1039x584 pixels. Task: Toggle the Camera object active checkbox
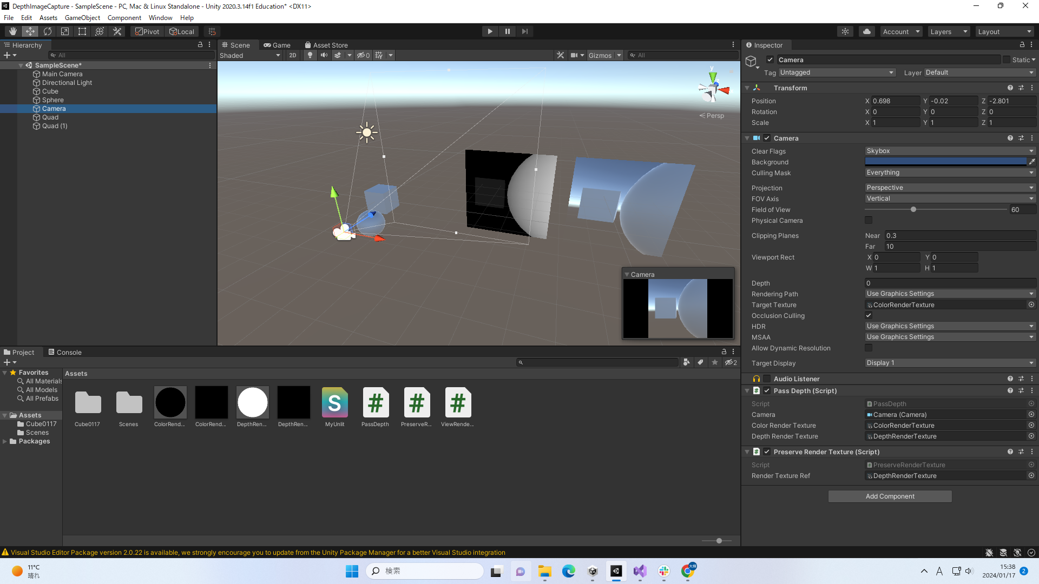click(x=770, y=60)
